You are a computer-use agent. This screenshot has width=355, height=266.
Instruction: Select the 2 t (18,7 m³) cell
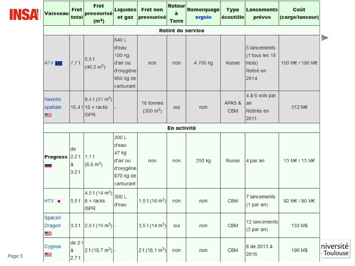98,250
